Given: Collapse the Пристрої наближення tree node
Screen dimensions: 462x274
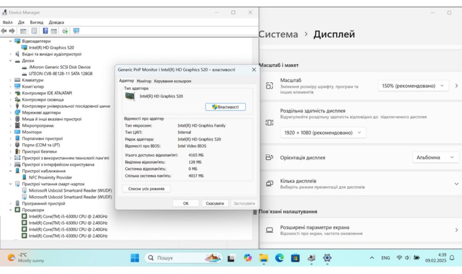Looking at the screenshot, I should [x=10, y=170].
